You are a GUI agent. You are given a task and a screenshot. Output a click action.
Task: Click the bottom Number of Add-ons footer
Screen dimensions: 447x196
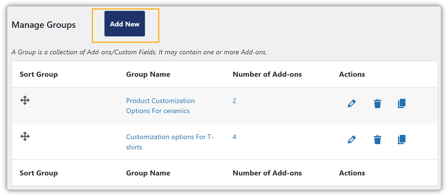(267, 173)
